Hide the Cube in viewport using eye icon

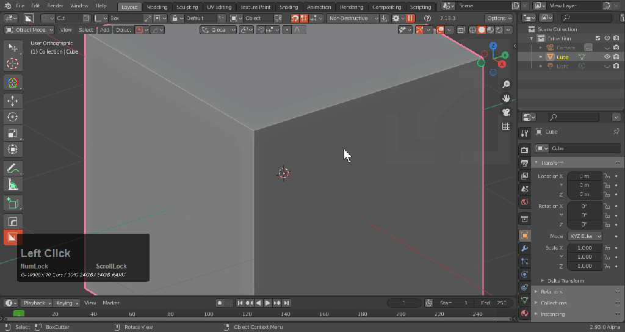pos(607,57)
